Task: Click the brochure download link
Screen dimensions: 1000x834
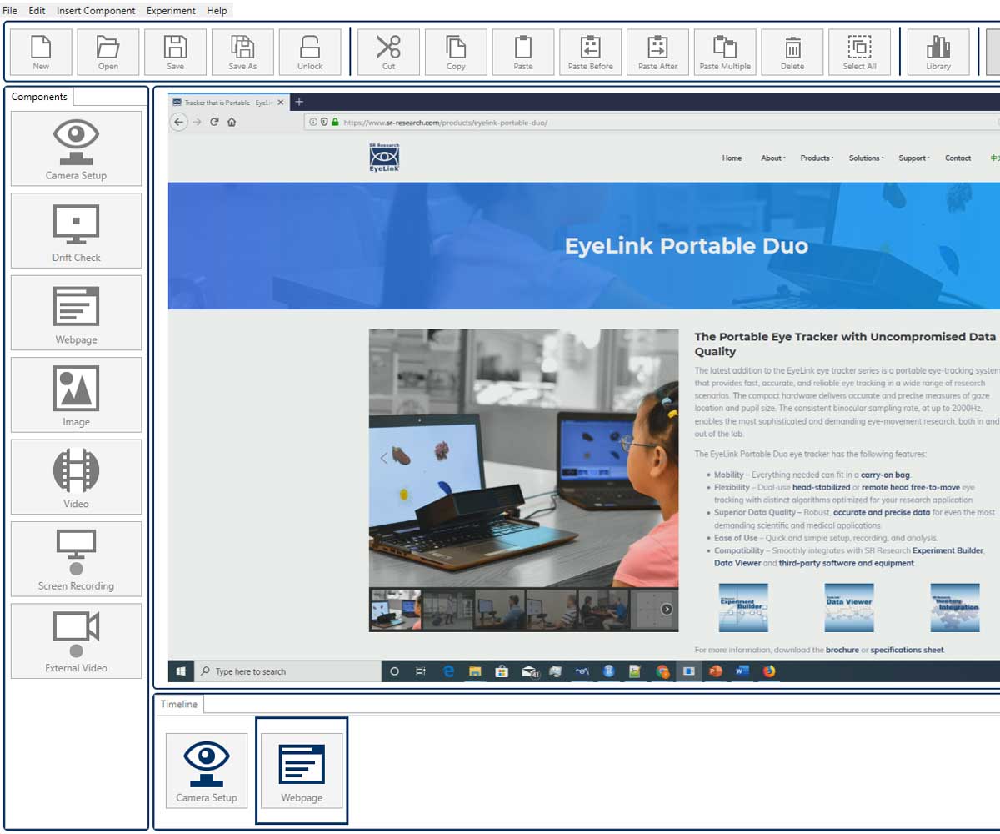Action: 842,650
